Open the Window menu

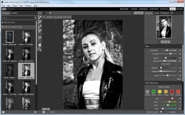(x=28, y=6)
